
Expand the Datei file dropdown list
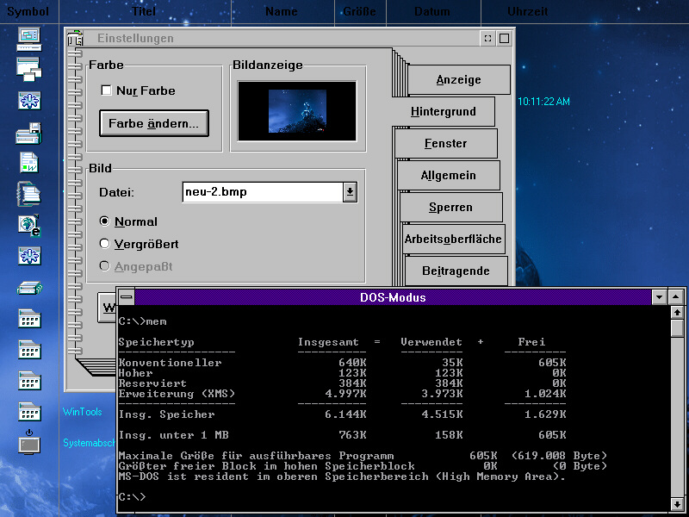350,192
